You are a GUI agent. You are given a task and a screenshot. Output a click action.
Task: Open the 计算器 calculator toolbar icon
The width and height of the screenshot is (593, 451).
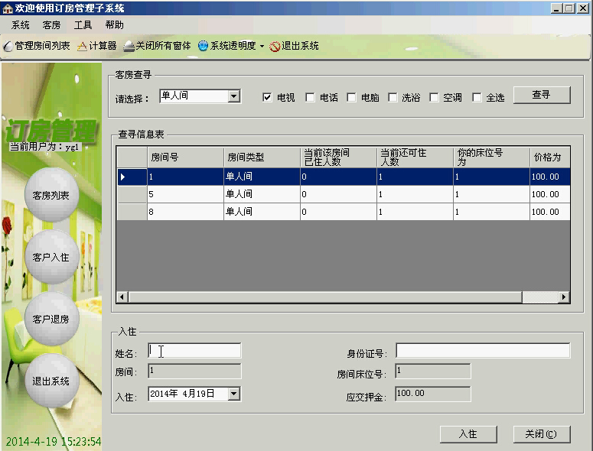click(x=82, y=46)
